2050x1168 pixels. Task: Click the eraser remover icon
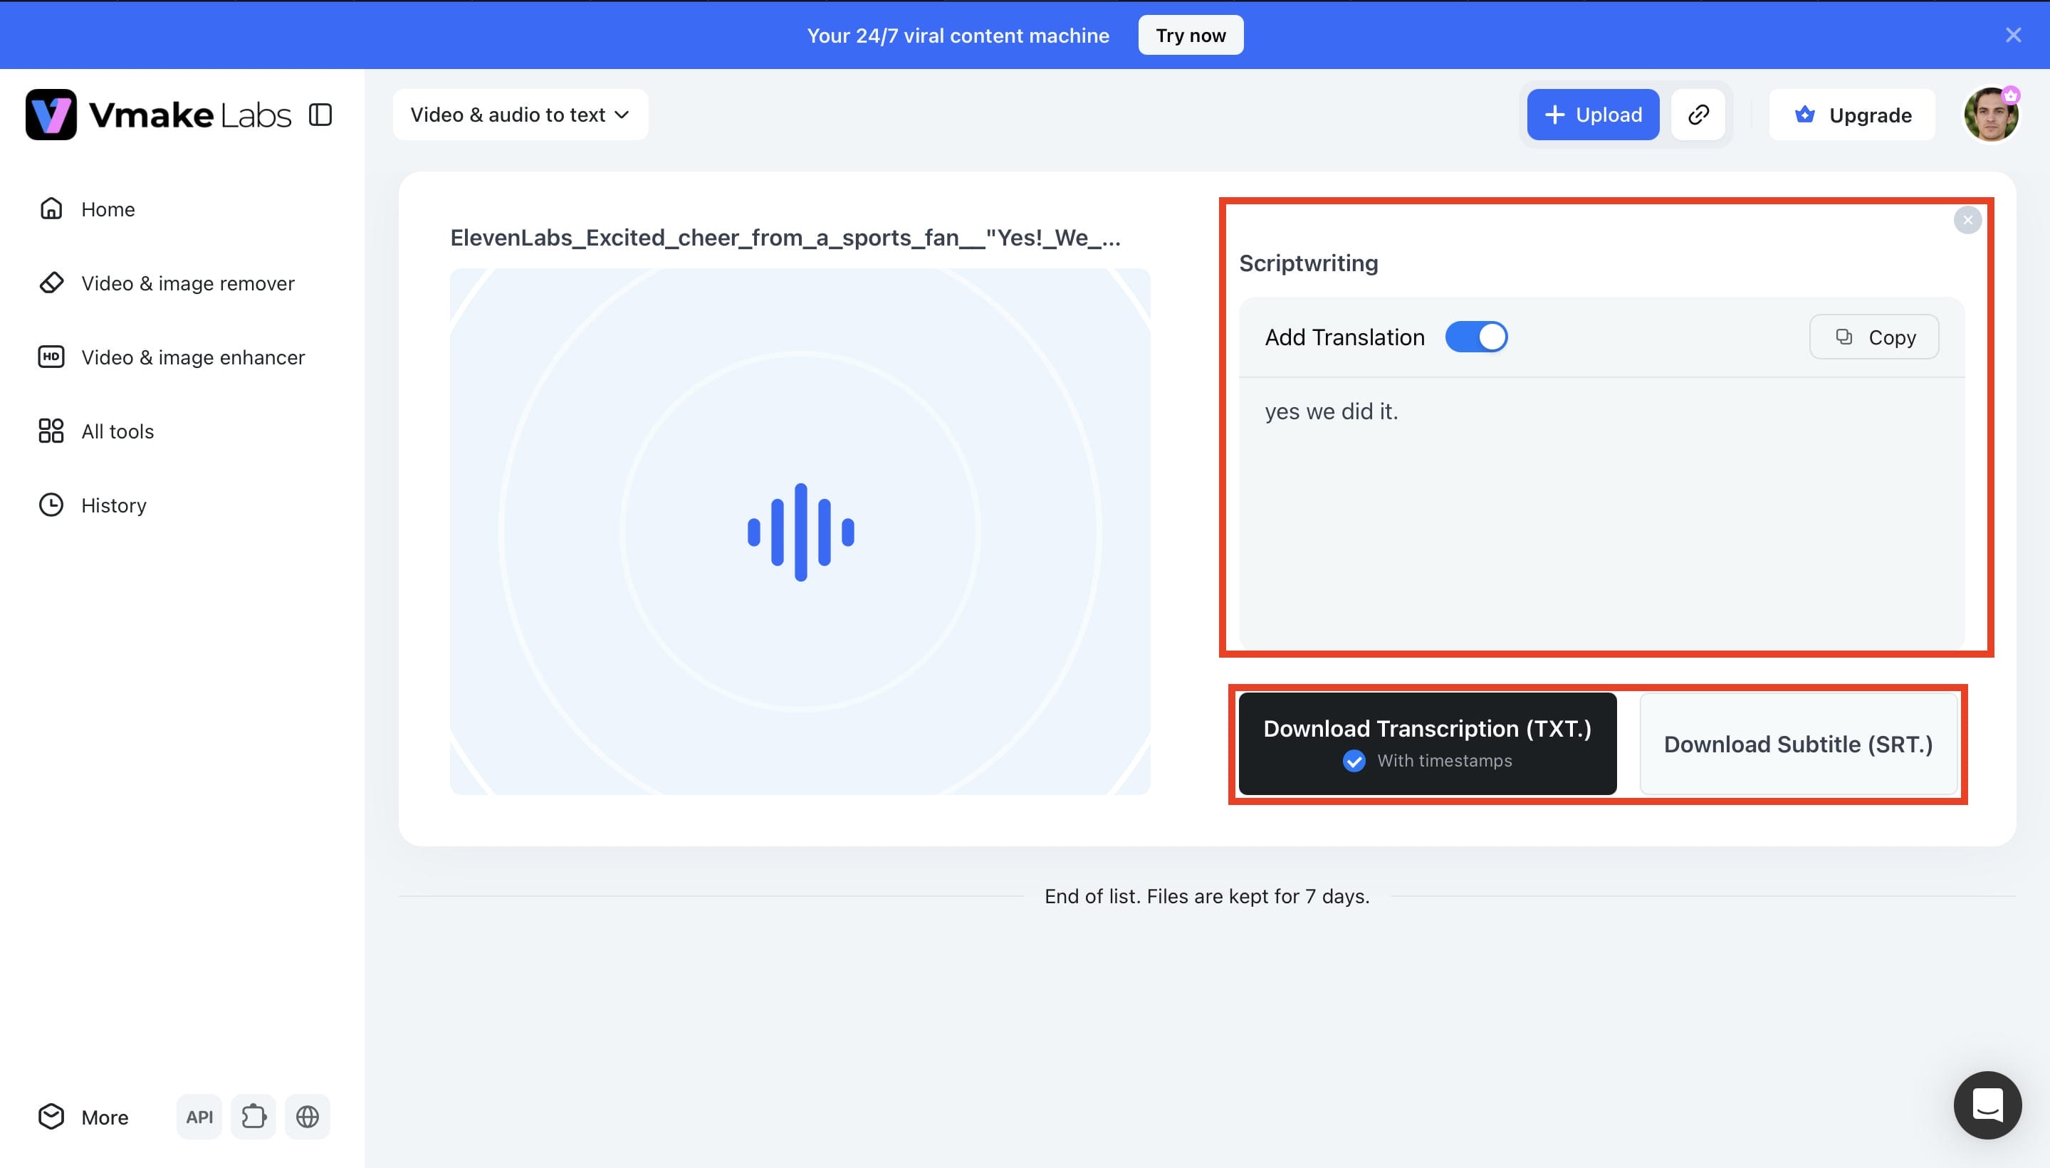tap(51, 283)
